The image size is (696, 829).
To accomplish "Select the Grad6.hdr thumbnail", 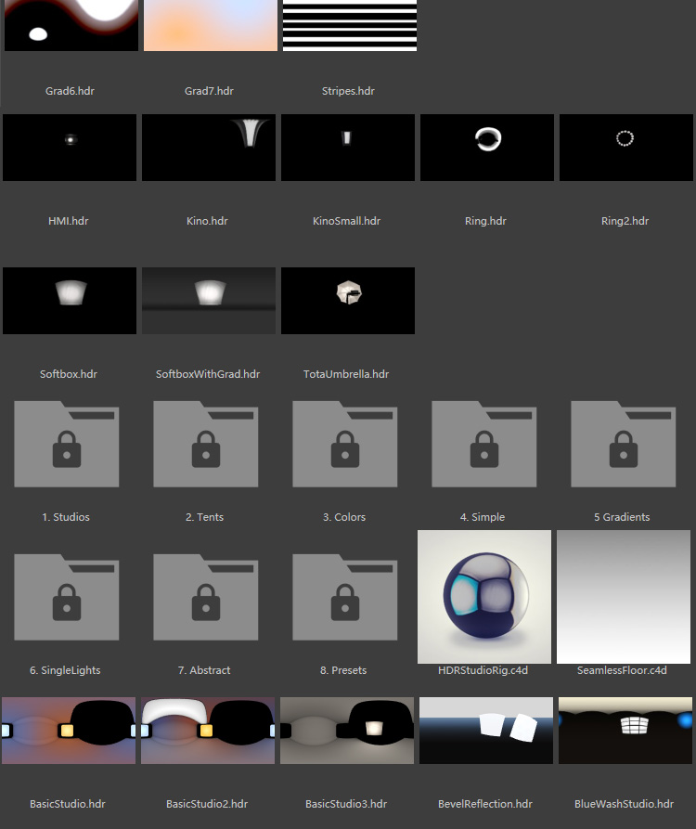I will point(71,25).
